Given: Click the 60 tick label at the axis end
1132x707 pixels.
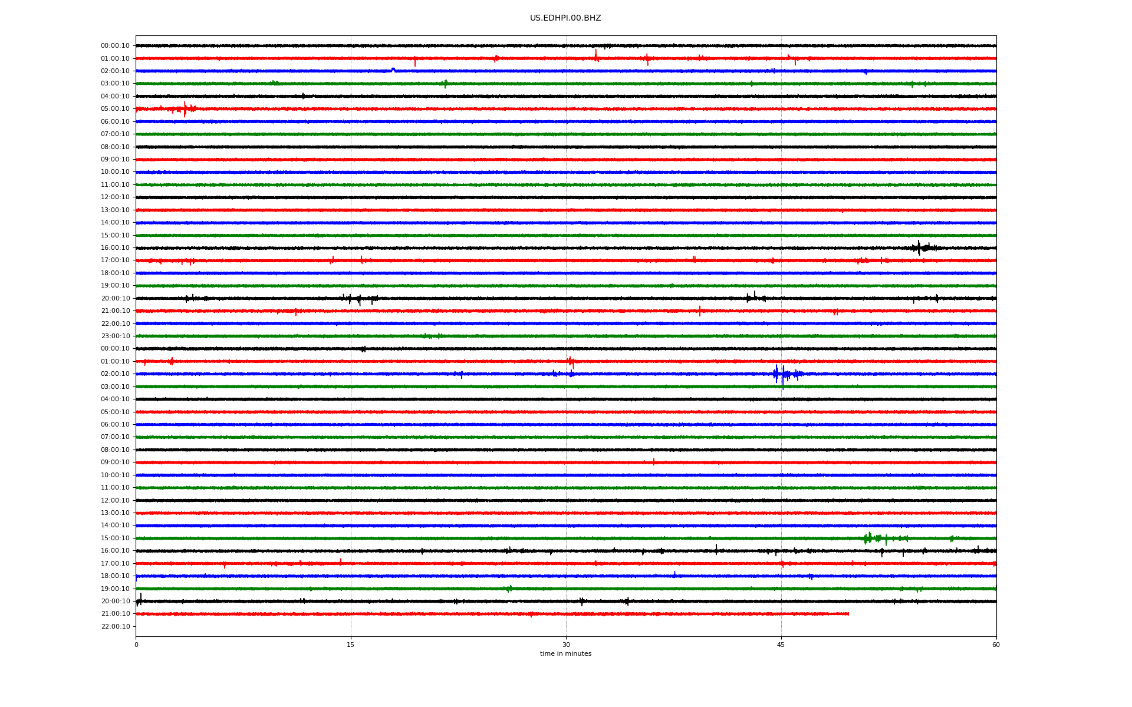Looking at the screenshot, I should tap(995, 645).
